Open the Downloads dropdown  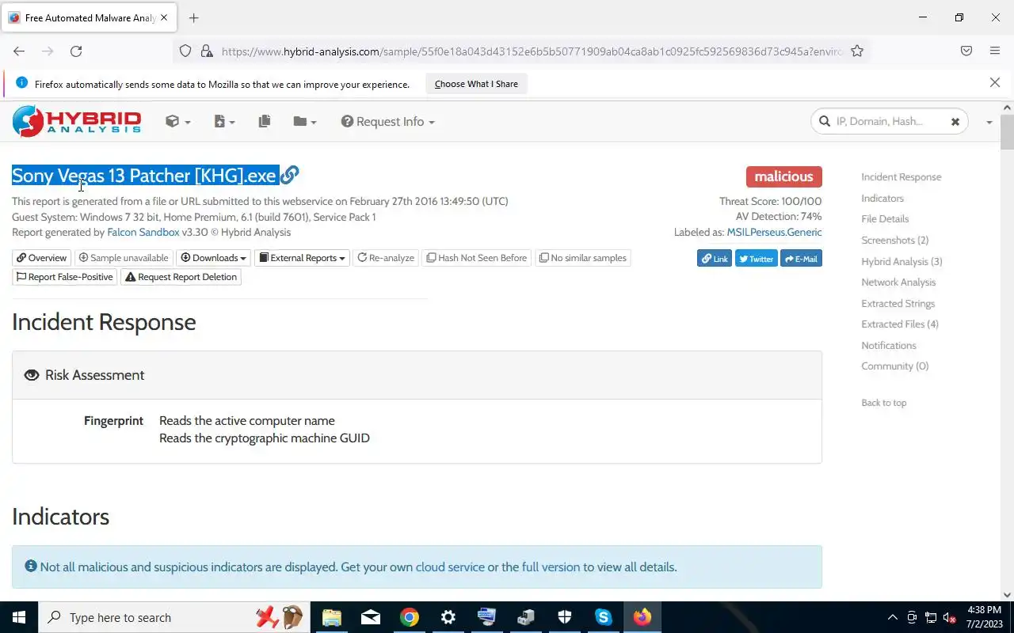213,258
